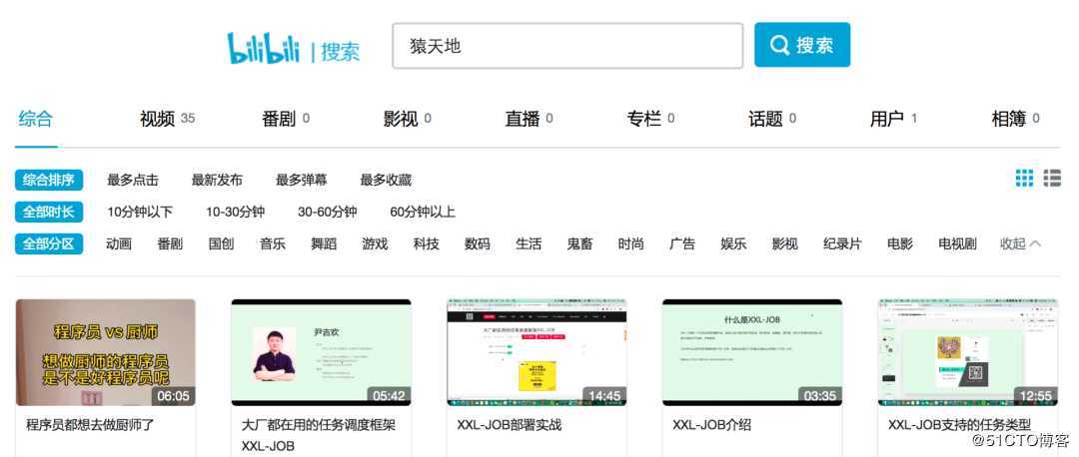Select the 综合 tab
This screenshot has height=457, width=1079.
pos(35,118)
